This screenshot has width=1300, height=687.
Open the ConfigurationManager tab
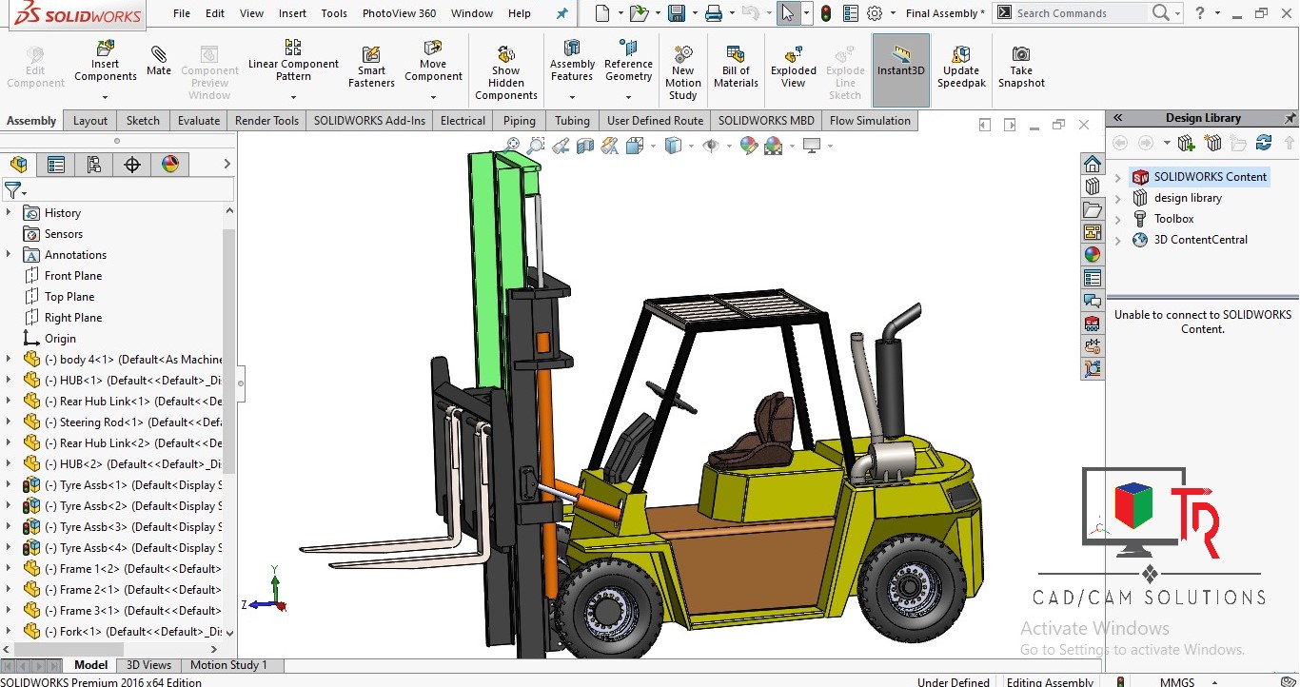[93, 165]
